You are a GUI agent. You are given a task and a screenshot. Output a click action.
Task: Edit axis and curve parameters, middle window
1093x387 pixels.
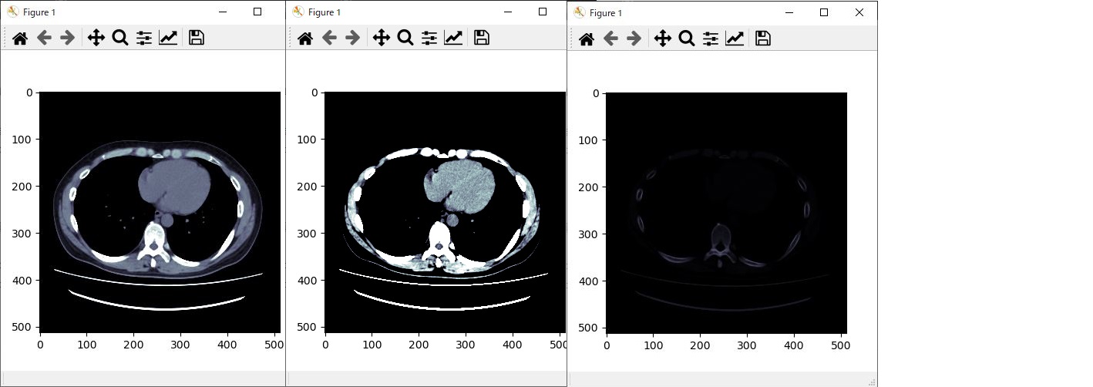(x=453, y=38)
